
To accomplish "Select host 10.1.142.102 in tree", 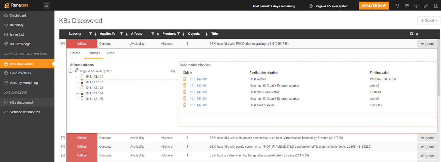I will [x=94, y=82].
